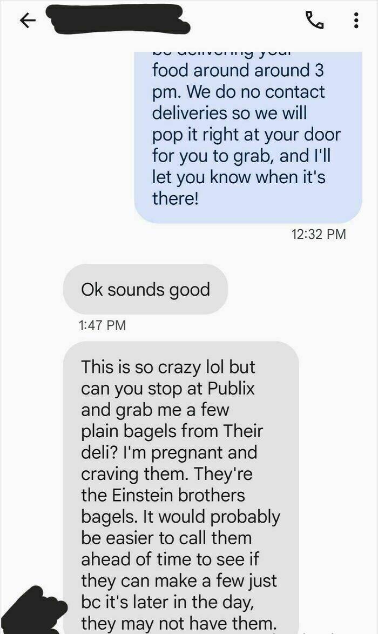Viewport: 378px width, 634px height.
Task: Select the "Ok sounds good" message bubble
Action: pyautogui.click(x=145, y=290)
